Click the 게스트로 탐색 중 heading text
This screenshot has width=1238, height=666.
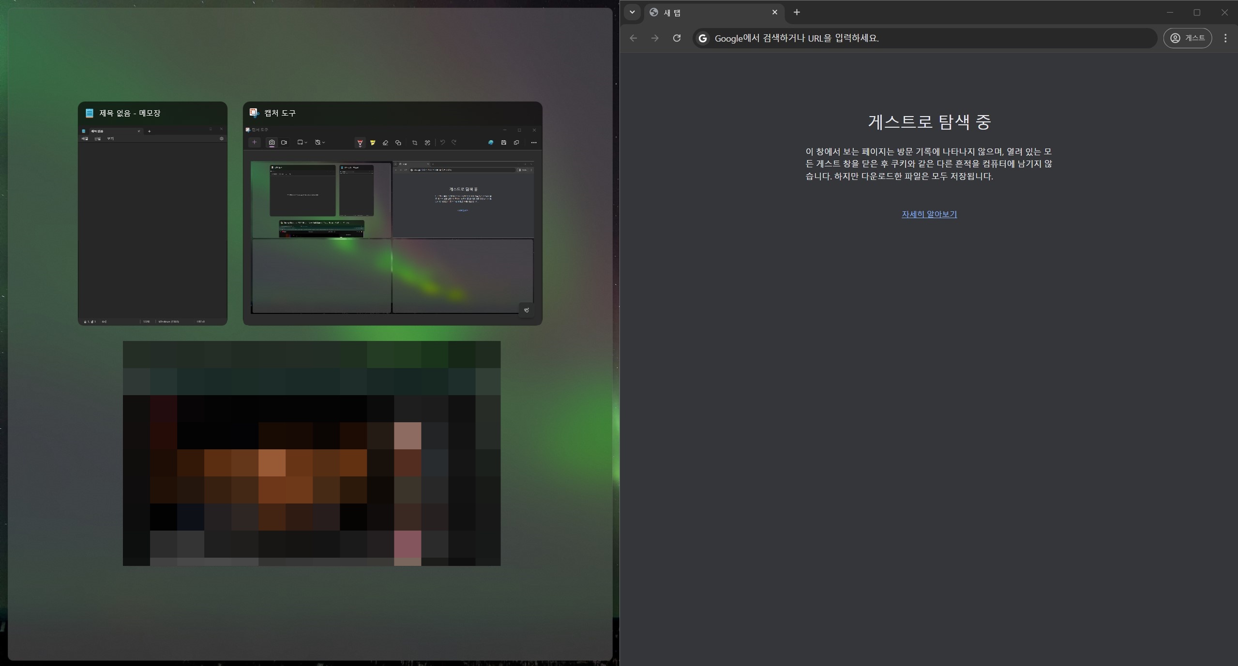[x=929, y=121]
